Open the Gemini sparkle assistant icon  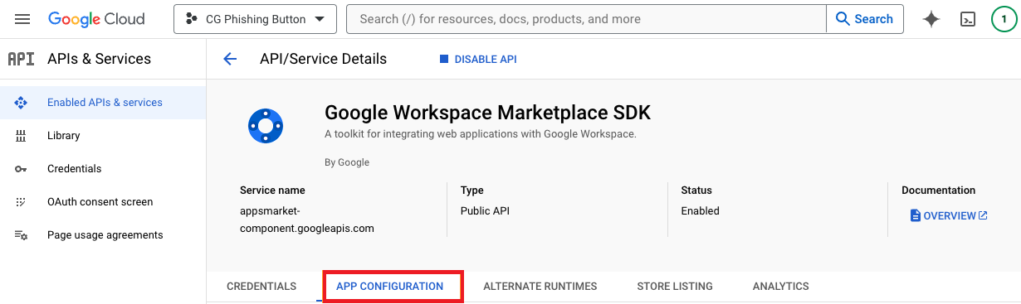tap(931, 19)
